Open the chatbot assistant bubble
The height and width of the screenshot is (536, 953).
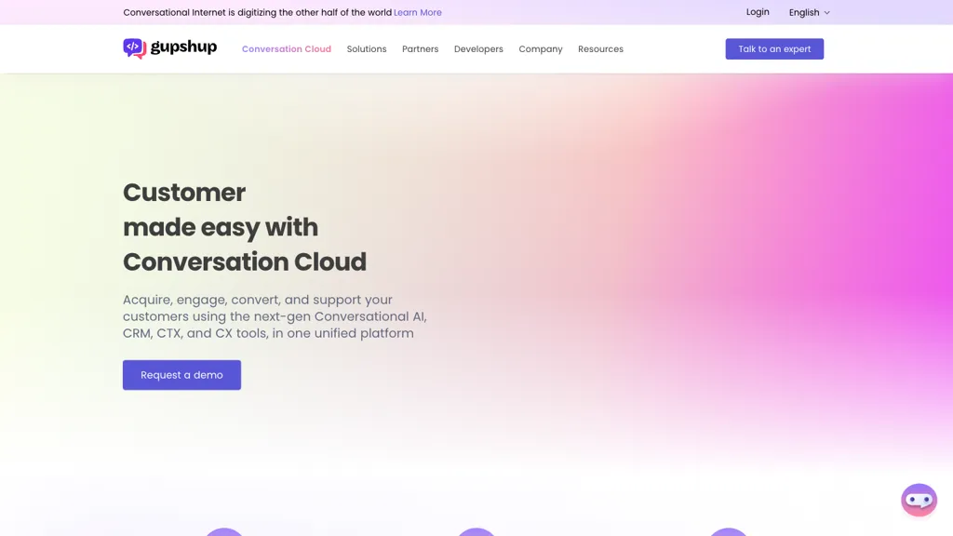(x=919, y=500)
